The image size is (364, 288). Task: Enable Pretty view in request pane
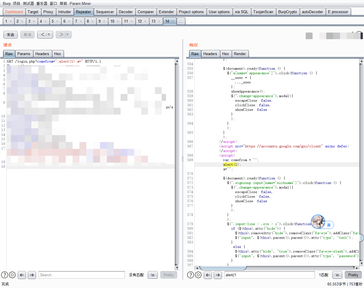pos(169,275)
